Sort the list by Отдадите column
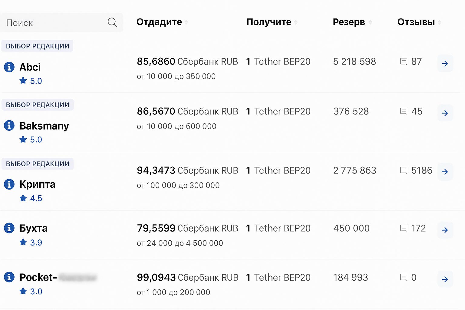 pyautogui.click(x=162, y=22)
